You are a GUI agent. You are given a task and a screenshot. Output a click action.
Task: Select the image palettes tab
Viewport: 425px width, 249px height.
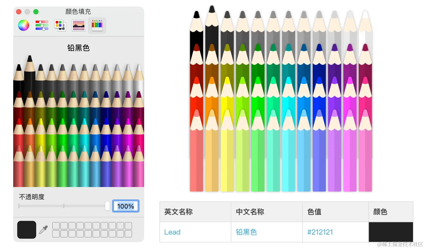(x=79, y=26)
